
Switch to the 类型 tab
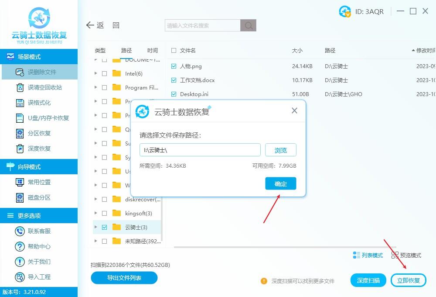[100, 50]
